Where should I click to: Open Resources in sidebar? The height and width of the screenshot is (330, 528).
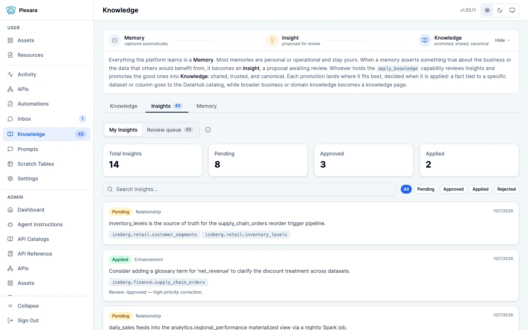(x=47, y=55)
